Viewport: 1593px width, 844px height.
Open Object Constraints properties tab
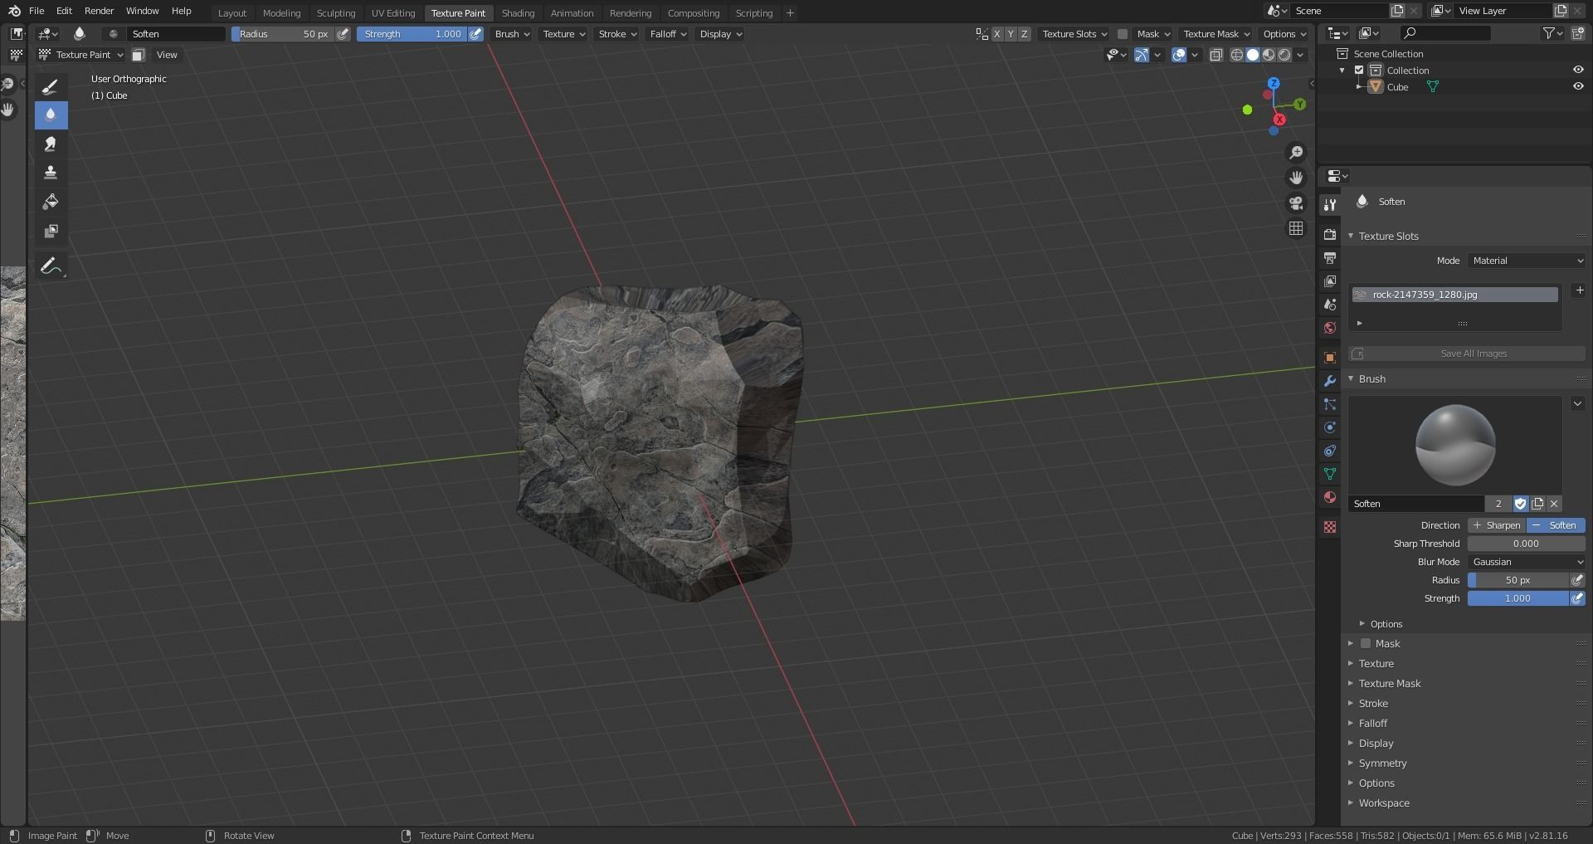point(1330,451)
